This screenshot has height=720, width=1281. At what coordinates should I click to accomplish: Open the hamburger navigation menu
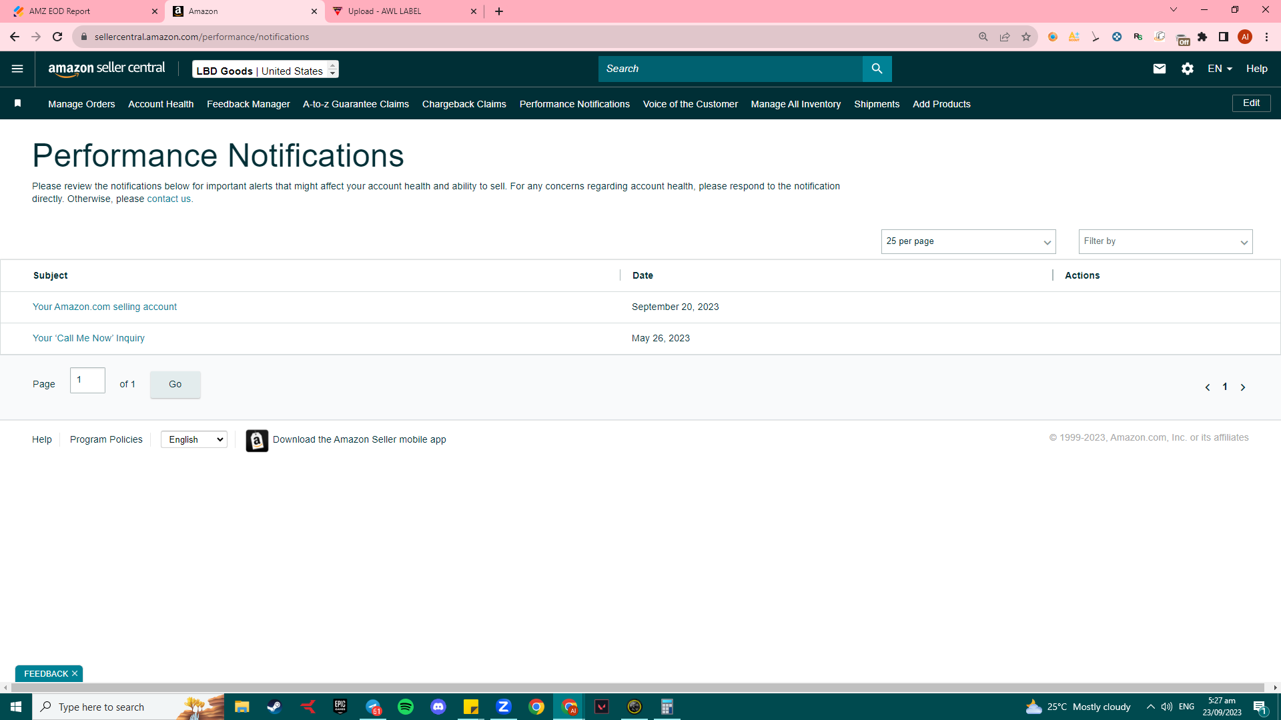click(17, 69)
